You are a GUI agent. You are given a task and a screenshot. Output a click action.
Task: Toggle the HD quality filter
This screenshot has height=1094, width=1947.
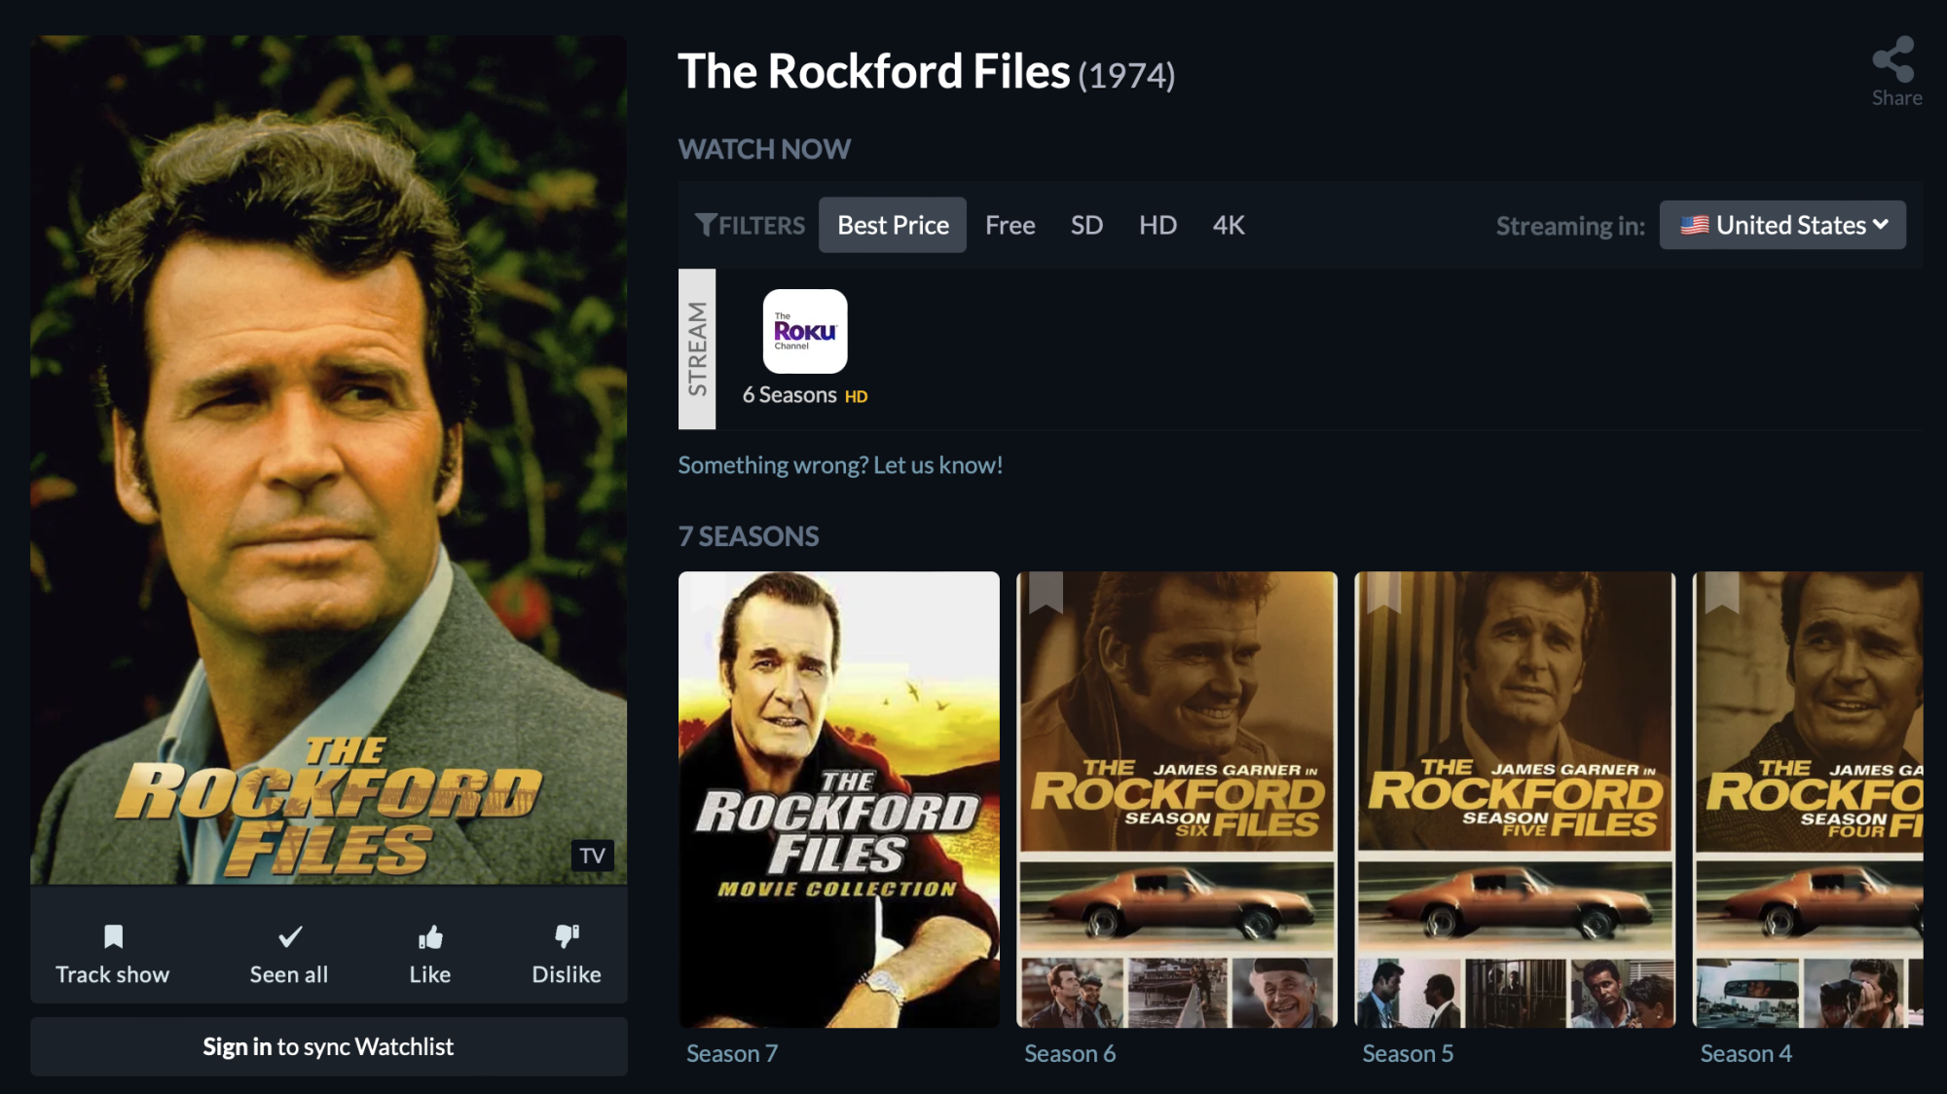pos(1157,225)
